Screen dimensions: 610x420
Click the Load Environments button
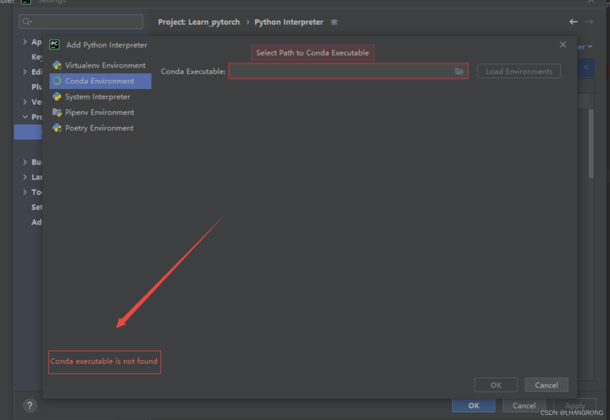519,71
